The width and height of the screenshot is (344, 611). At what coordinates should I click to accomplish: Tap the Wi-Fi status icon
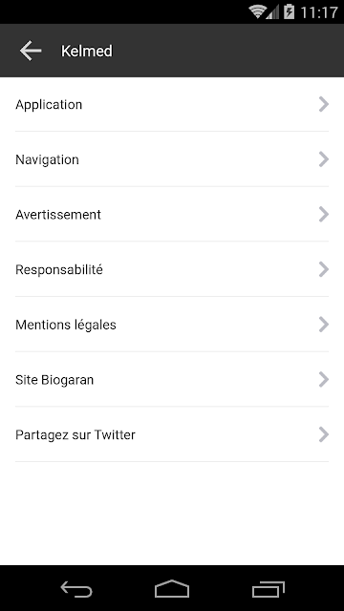[257, 11]
